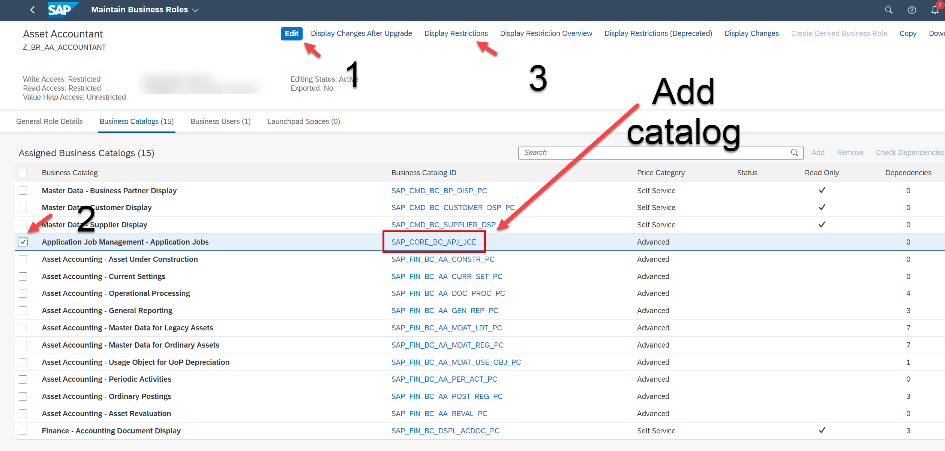
Task: Click the Edit button
Action: click(x=291, y=33)
